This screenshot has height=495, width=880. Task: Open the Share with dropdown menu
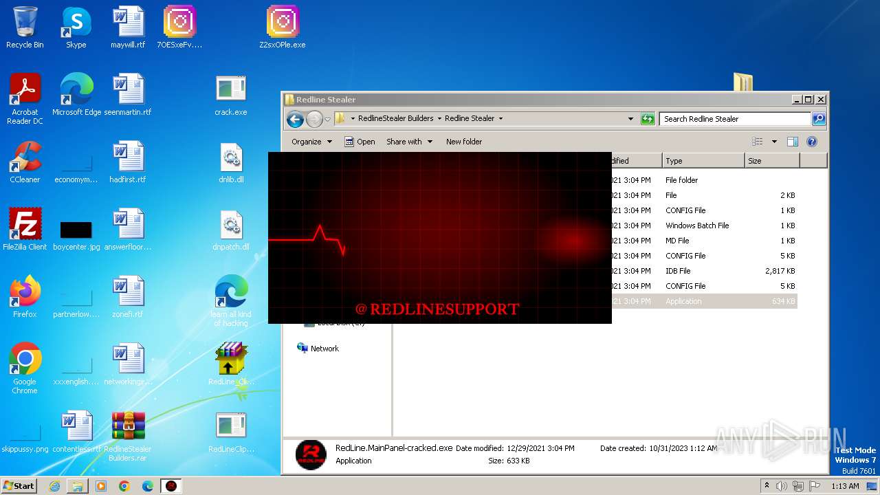[410, 142]
